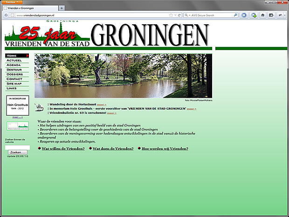The image size is (289, 217).
Task: Click the round blue toolbar button
Action: coord(244,15)
